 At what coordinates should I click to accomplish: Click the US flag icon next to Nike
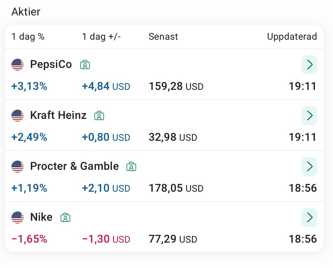tap(18, 217)
